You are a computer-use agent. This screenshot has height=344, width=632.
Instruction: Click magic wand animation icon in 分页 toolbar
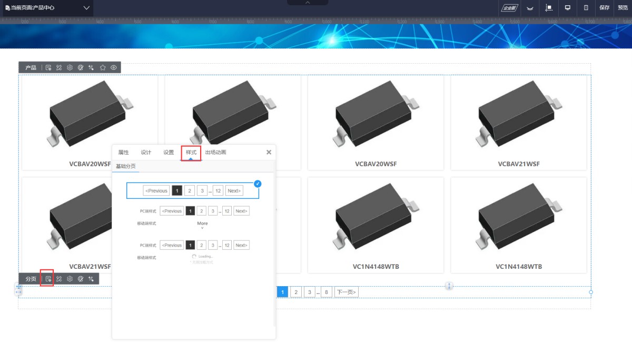91,279
